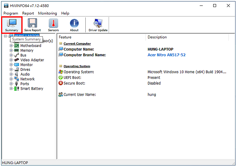237x167 pixels.
Task: Click the Monitor screen icon in tree
Action: point(16,65)
